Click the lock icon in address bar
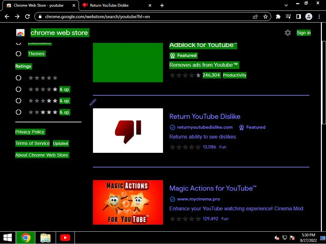This screenshot has width=326, height=244. [x=40, y=17]
